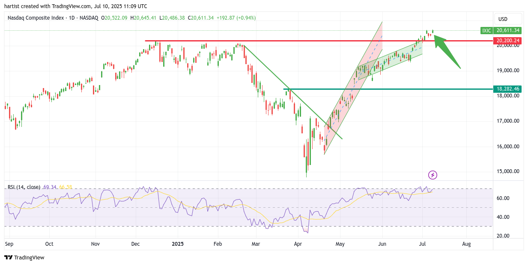Click the Jun label on time axis
528x265 pixels.
[x=382, y=244]
